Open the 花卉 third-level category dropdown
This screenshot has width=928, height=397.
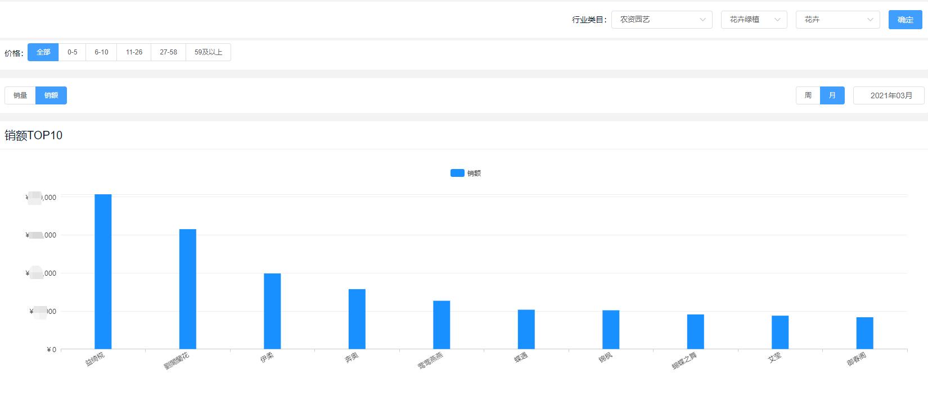837,20
